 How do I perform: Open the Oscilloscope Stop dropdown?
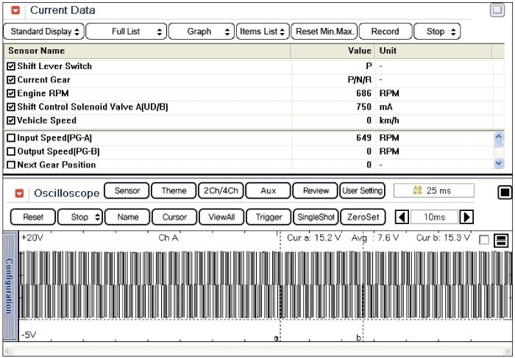coord(80,218)
